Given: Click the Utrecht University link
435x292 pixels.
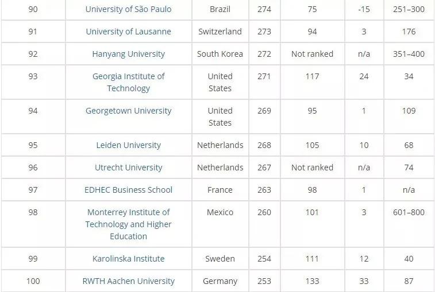Looking at the screenshot, I should (129, 168).
